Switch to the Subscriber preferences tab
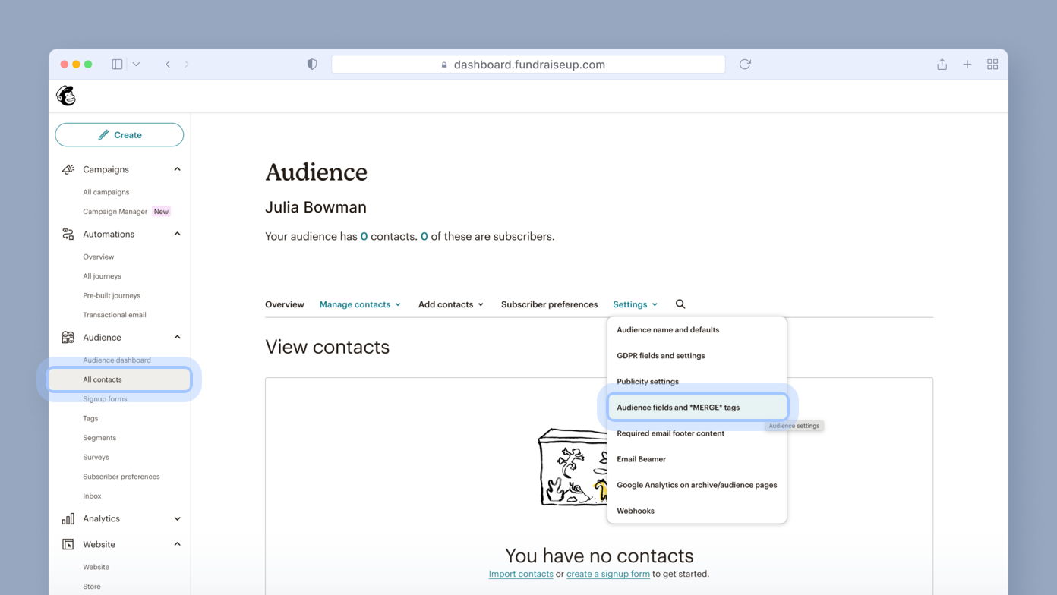The height and width of the screenshot is (595, 1057). (x=549, y=304)
